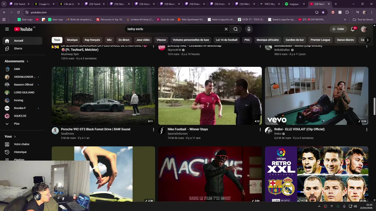
Task: Select the Musique filter chip
Action: (72, 40)
